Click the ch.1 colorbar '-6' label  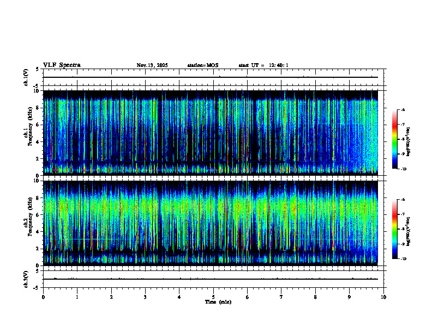pyautogui.click(x=402, y=109)
